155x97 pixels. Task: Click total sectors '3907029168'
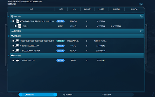(101, 51)
